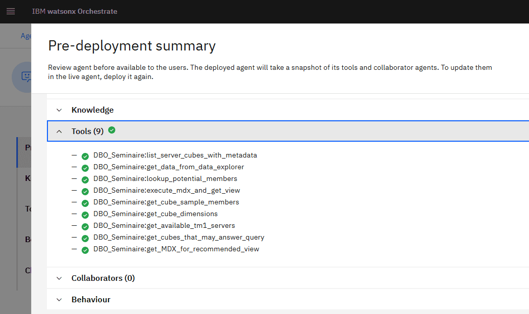Viewport: 529px width, 314px height.
Task: Click success icon next to get_MDX_for_recommended_view
Action: pyautogui.click(x=85, y=249)
